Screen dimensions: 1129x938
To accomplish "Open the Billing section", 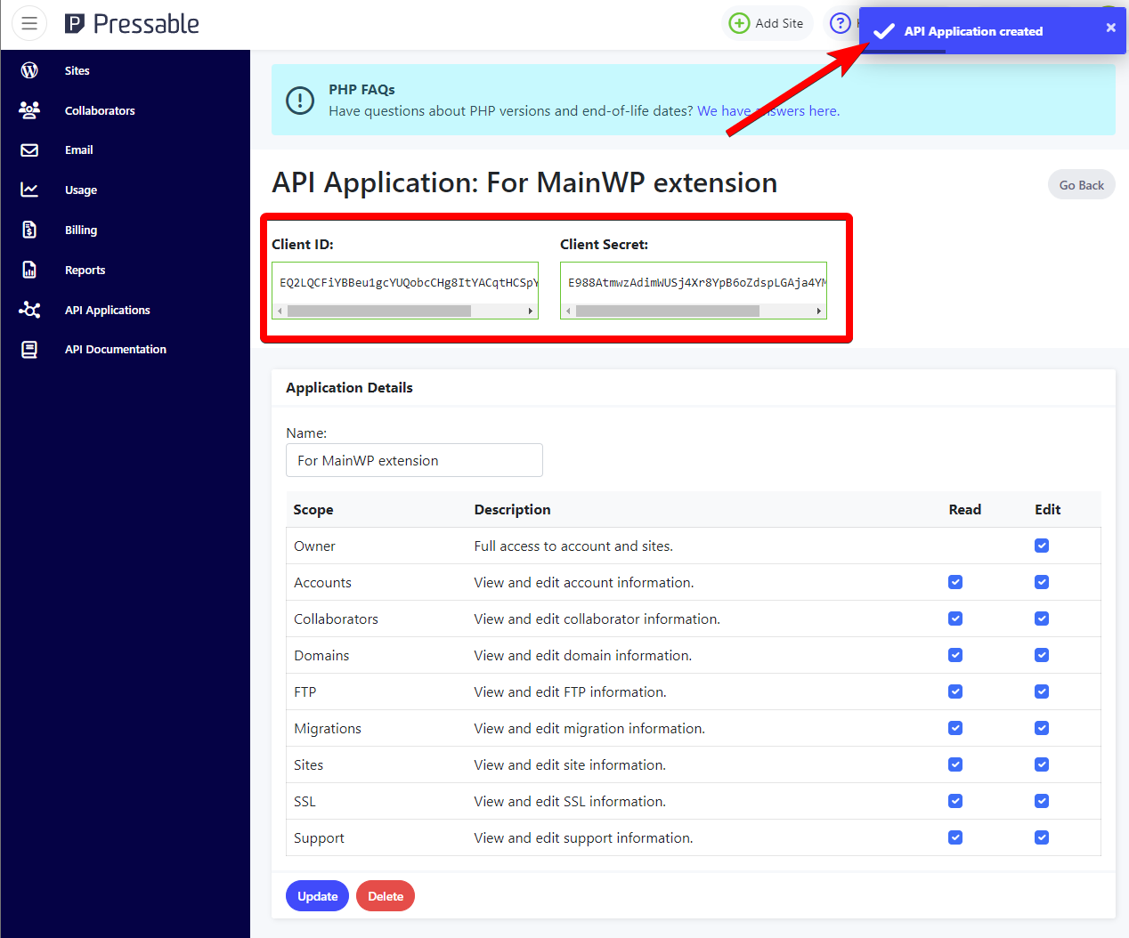I will 80,230.
